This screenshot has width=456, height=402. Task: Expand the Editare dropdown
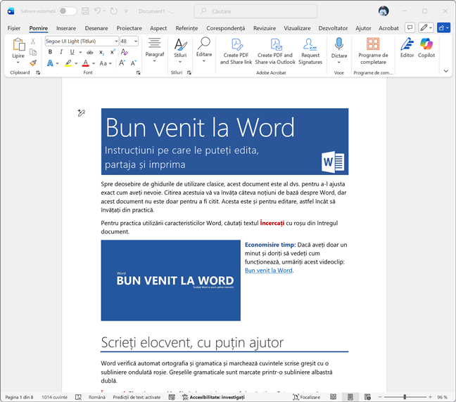click(204, 61)
